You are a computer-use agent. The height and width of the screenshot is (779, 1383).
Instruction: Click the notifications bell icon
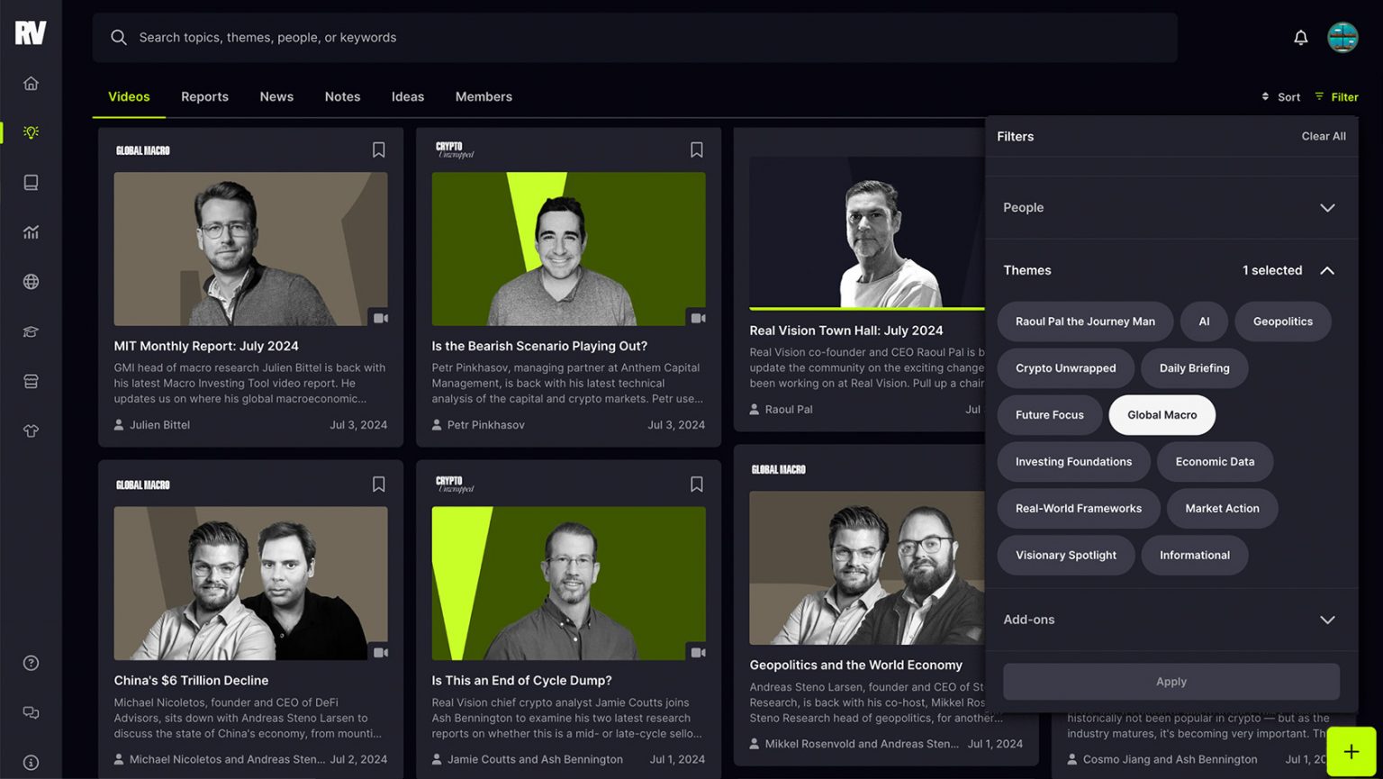click(1300, 38)
